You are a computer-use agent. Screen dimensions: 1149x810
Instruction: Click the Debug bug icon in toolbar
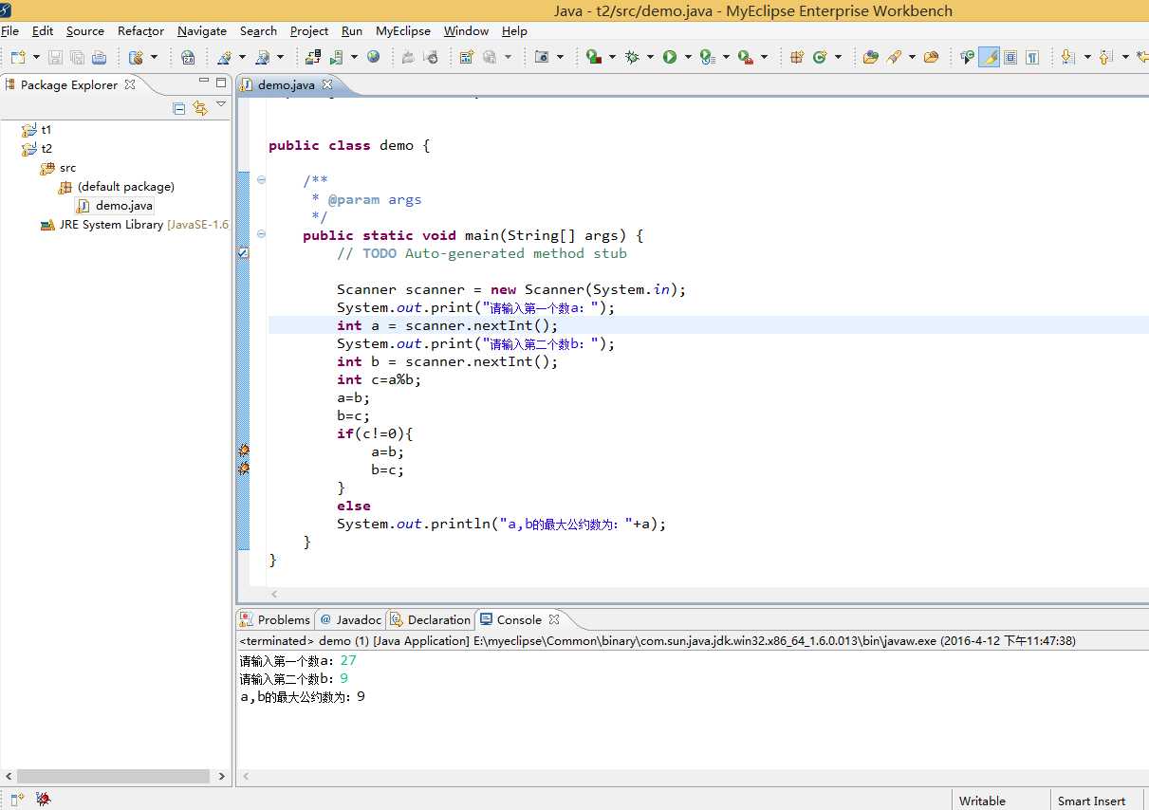(633, 57)
